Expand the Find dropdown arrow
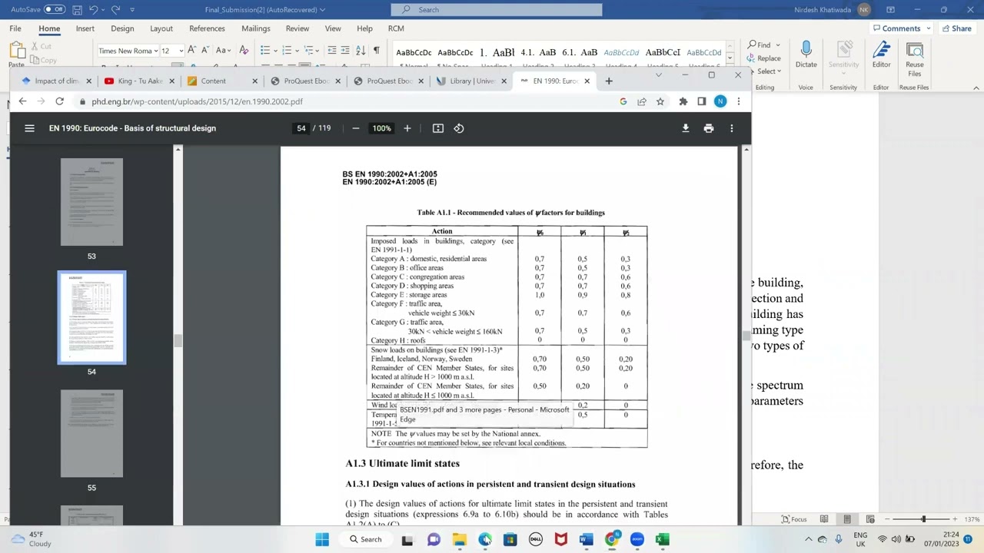 [x=778, y=45]
